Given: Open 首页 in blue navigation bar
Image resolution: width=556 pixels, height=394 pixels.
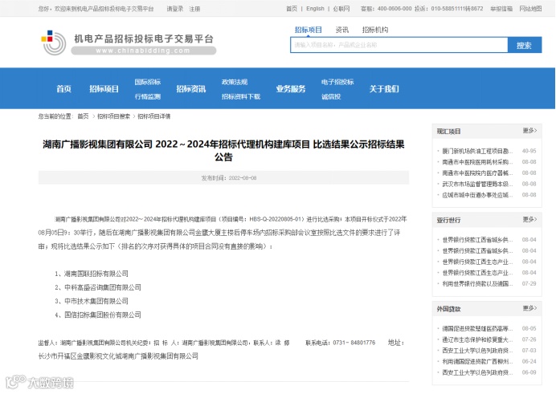Looking at the screenshot, I should (x=63, y=89).
